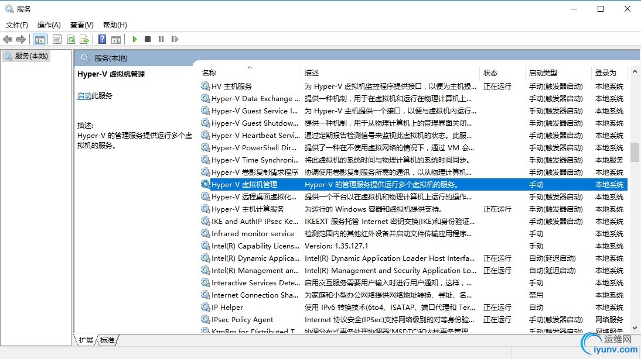Click the scrollbar down arrow of the services list
The image size is (641, 359).
click(635, 327)
